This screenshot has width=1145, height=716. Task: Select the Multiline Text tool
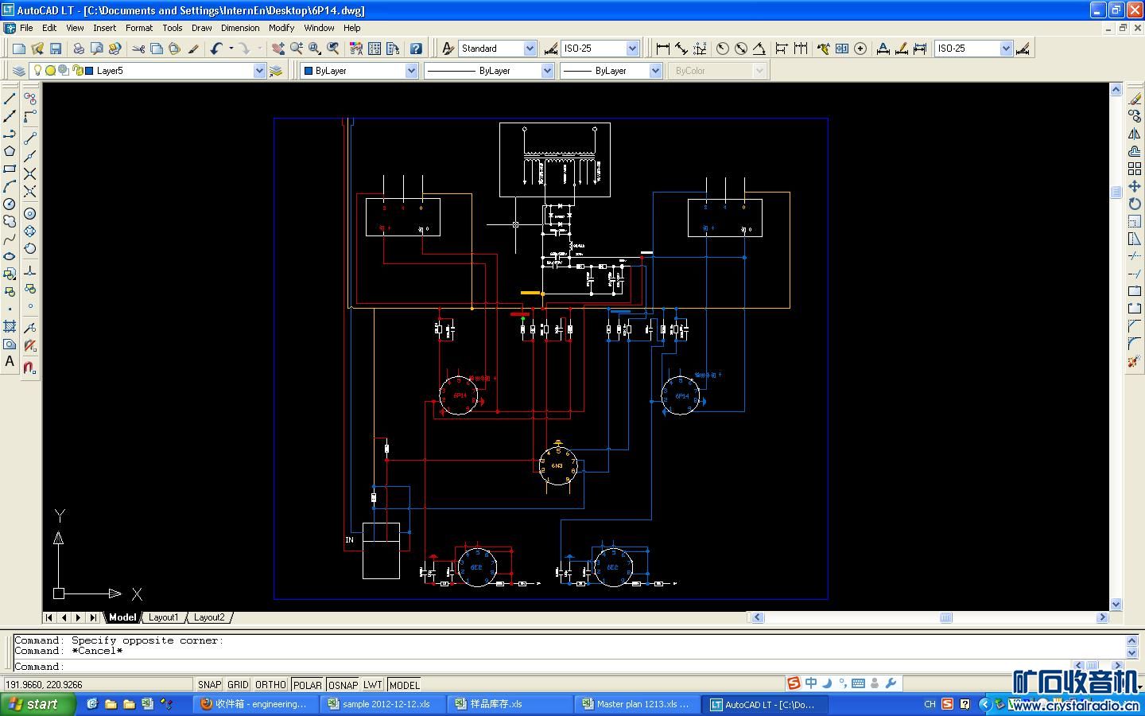(10, 361)
